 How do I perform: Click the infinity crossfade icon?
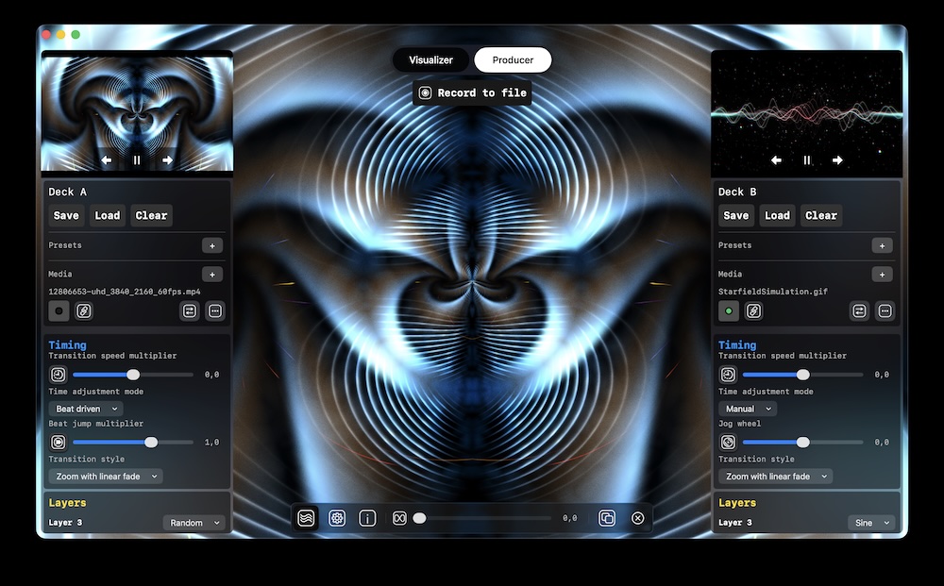click(x=399, y=518)
